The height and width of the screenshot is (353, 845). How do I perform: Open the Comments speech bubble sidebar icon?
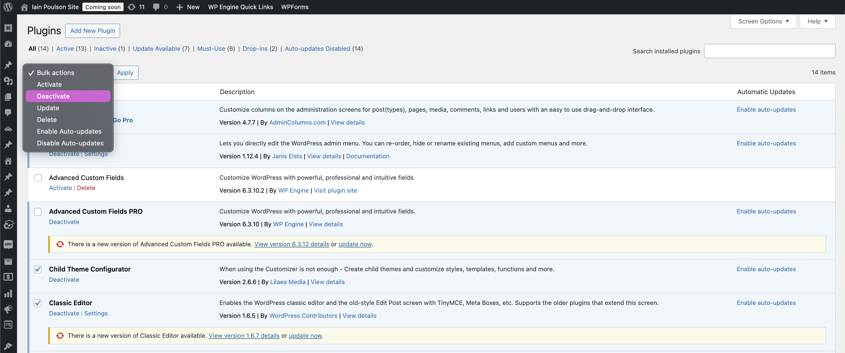pyautogui.click(x=8, y=112)
